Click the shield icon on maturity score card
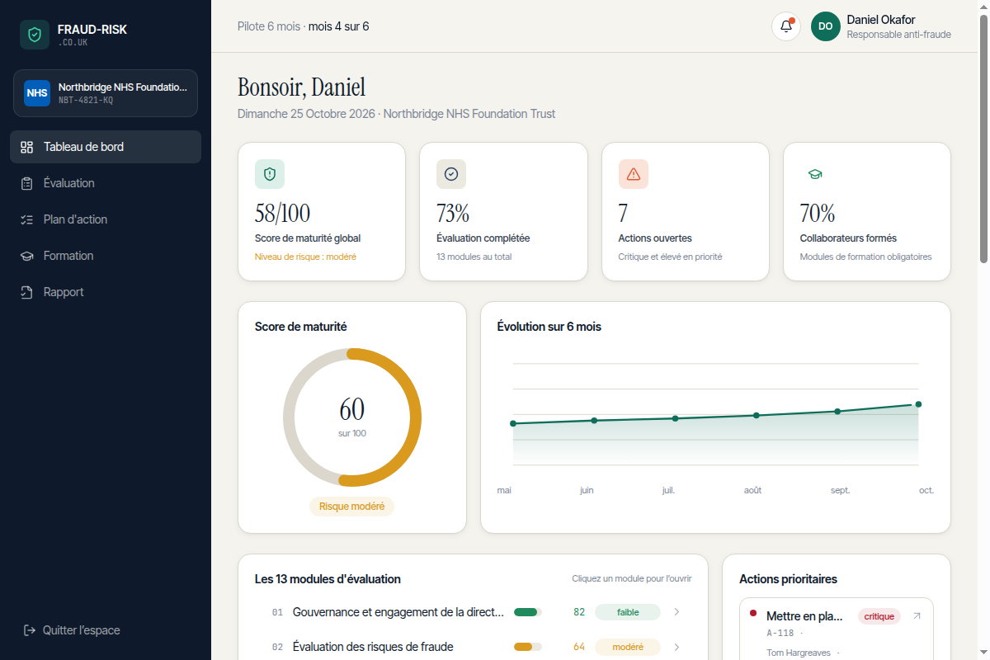 click(x=270, y=174)
